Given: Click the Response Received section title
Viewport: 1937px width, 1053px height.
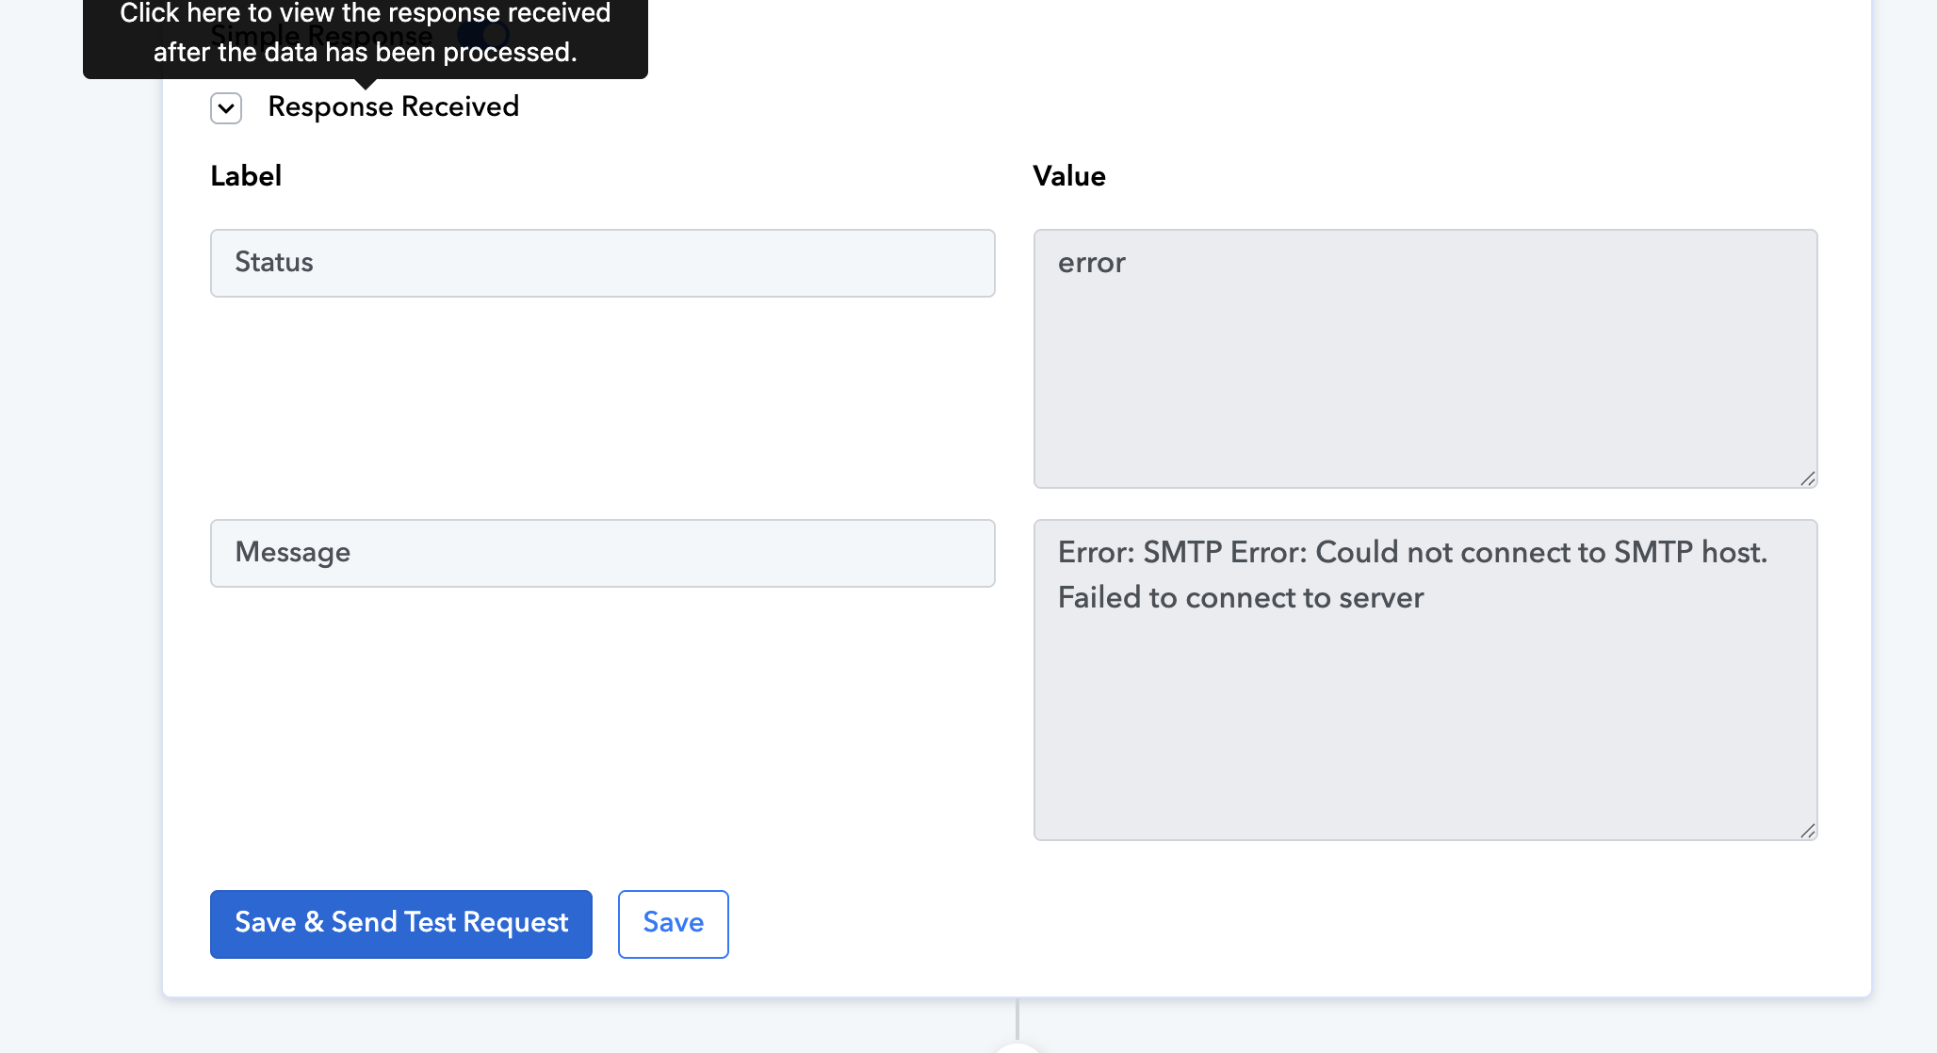Looking at the screenshot, I should point(393,106).
